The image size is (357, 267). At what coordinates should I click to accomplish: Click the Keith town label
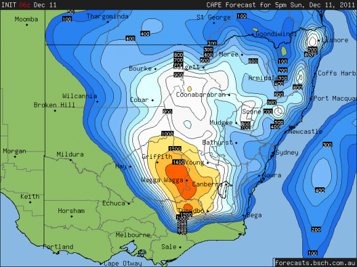click(x=30, y=196)
